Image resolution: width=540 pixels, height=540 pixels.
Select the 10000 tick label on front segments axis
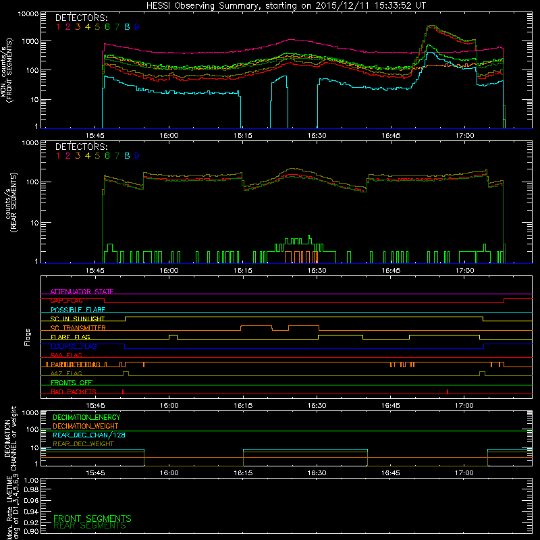point(28,14)
